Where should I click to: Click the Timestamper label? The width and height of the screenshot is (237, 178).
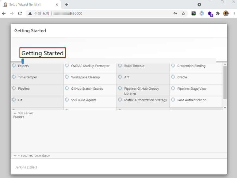(x=28, y=77)
